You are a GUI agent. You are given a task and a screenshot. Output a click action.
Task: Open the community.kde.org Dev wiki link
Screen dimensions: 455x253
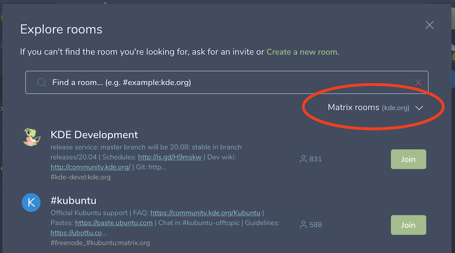click(90, 167)
